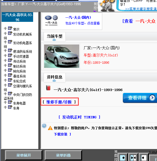The image size is (157, 161).
Task: Click the mechanic mascot image
Action: pyautogui.click(x=107, y=6)
